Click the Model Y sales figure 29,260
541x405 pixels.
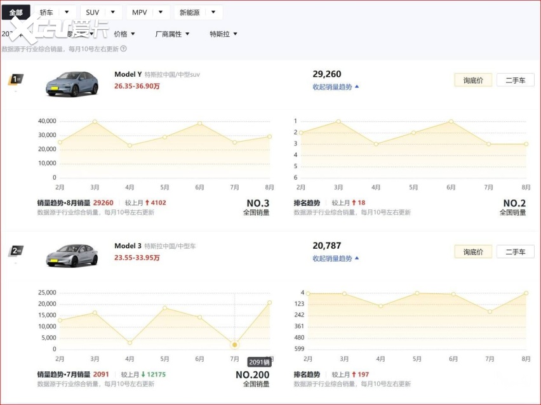click(327, 74)
